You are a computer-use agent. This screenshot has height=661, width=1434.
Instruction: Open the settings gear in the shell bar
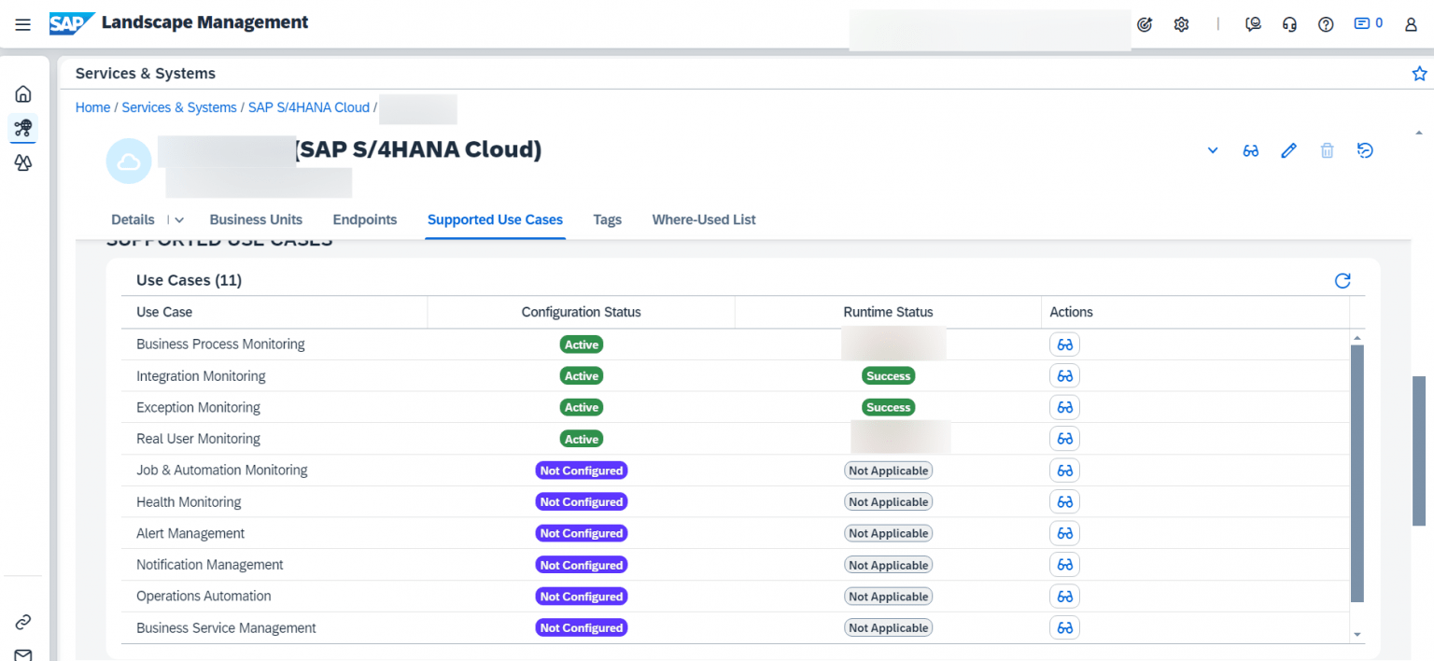(x=1181, y=24)
